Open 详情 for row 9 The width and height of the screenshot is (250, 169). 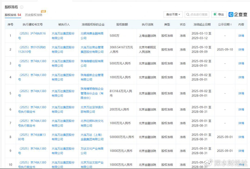coord(241,151)
